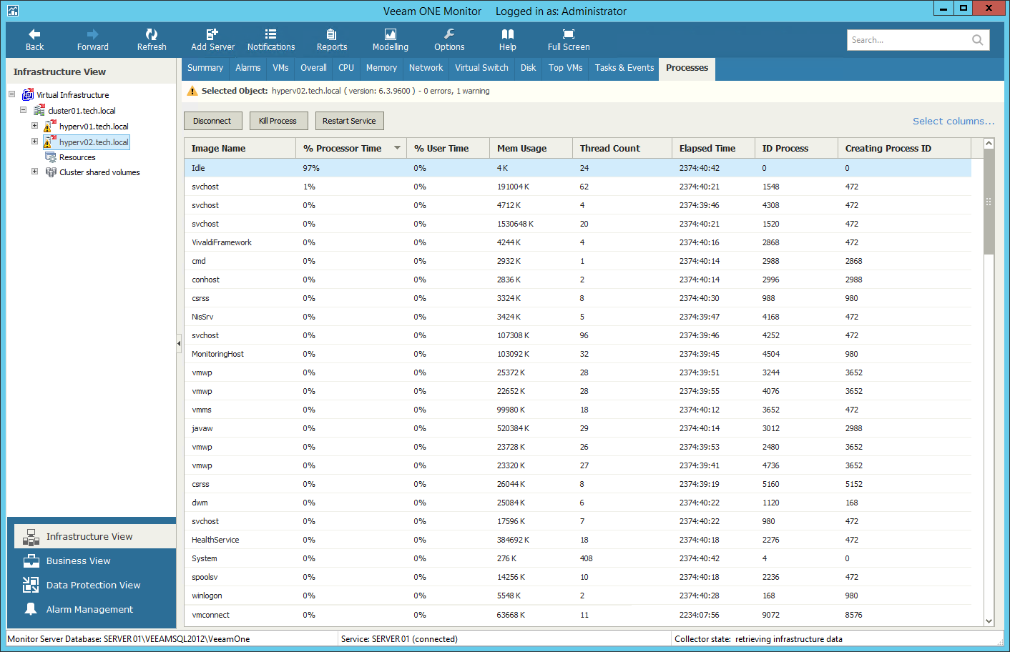1010x652 pixels.
Task: Open Reports from the toolbar
Action: point(331,34)
